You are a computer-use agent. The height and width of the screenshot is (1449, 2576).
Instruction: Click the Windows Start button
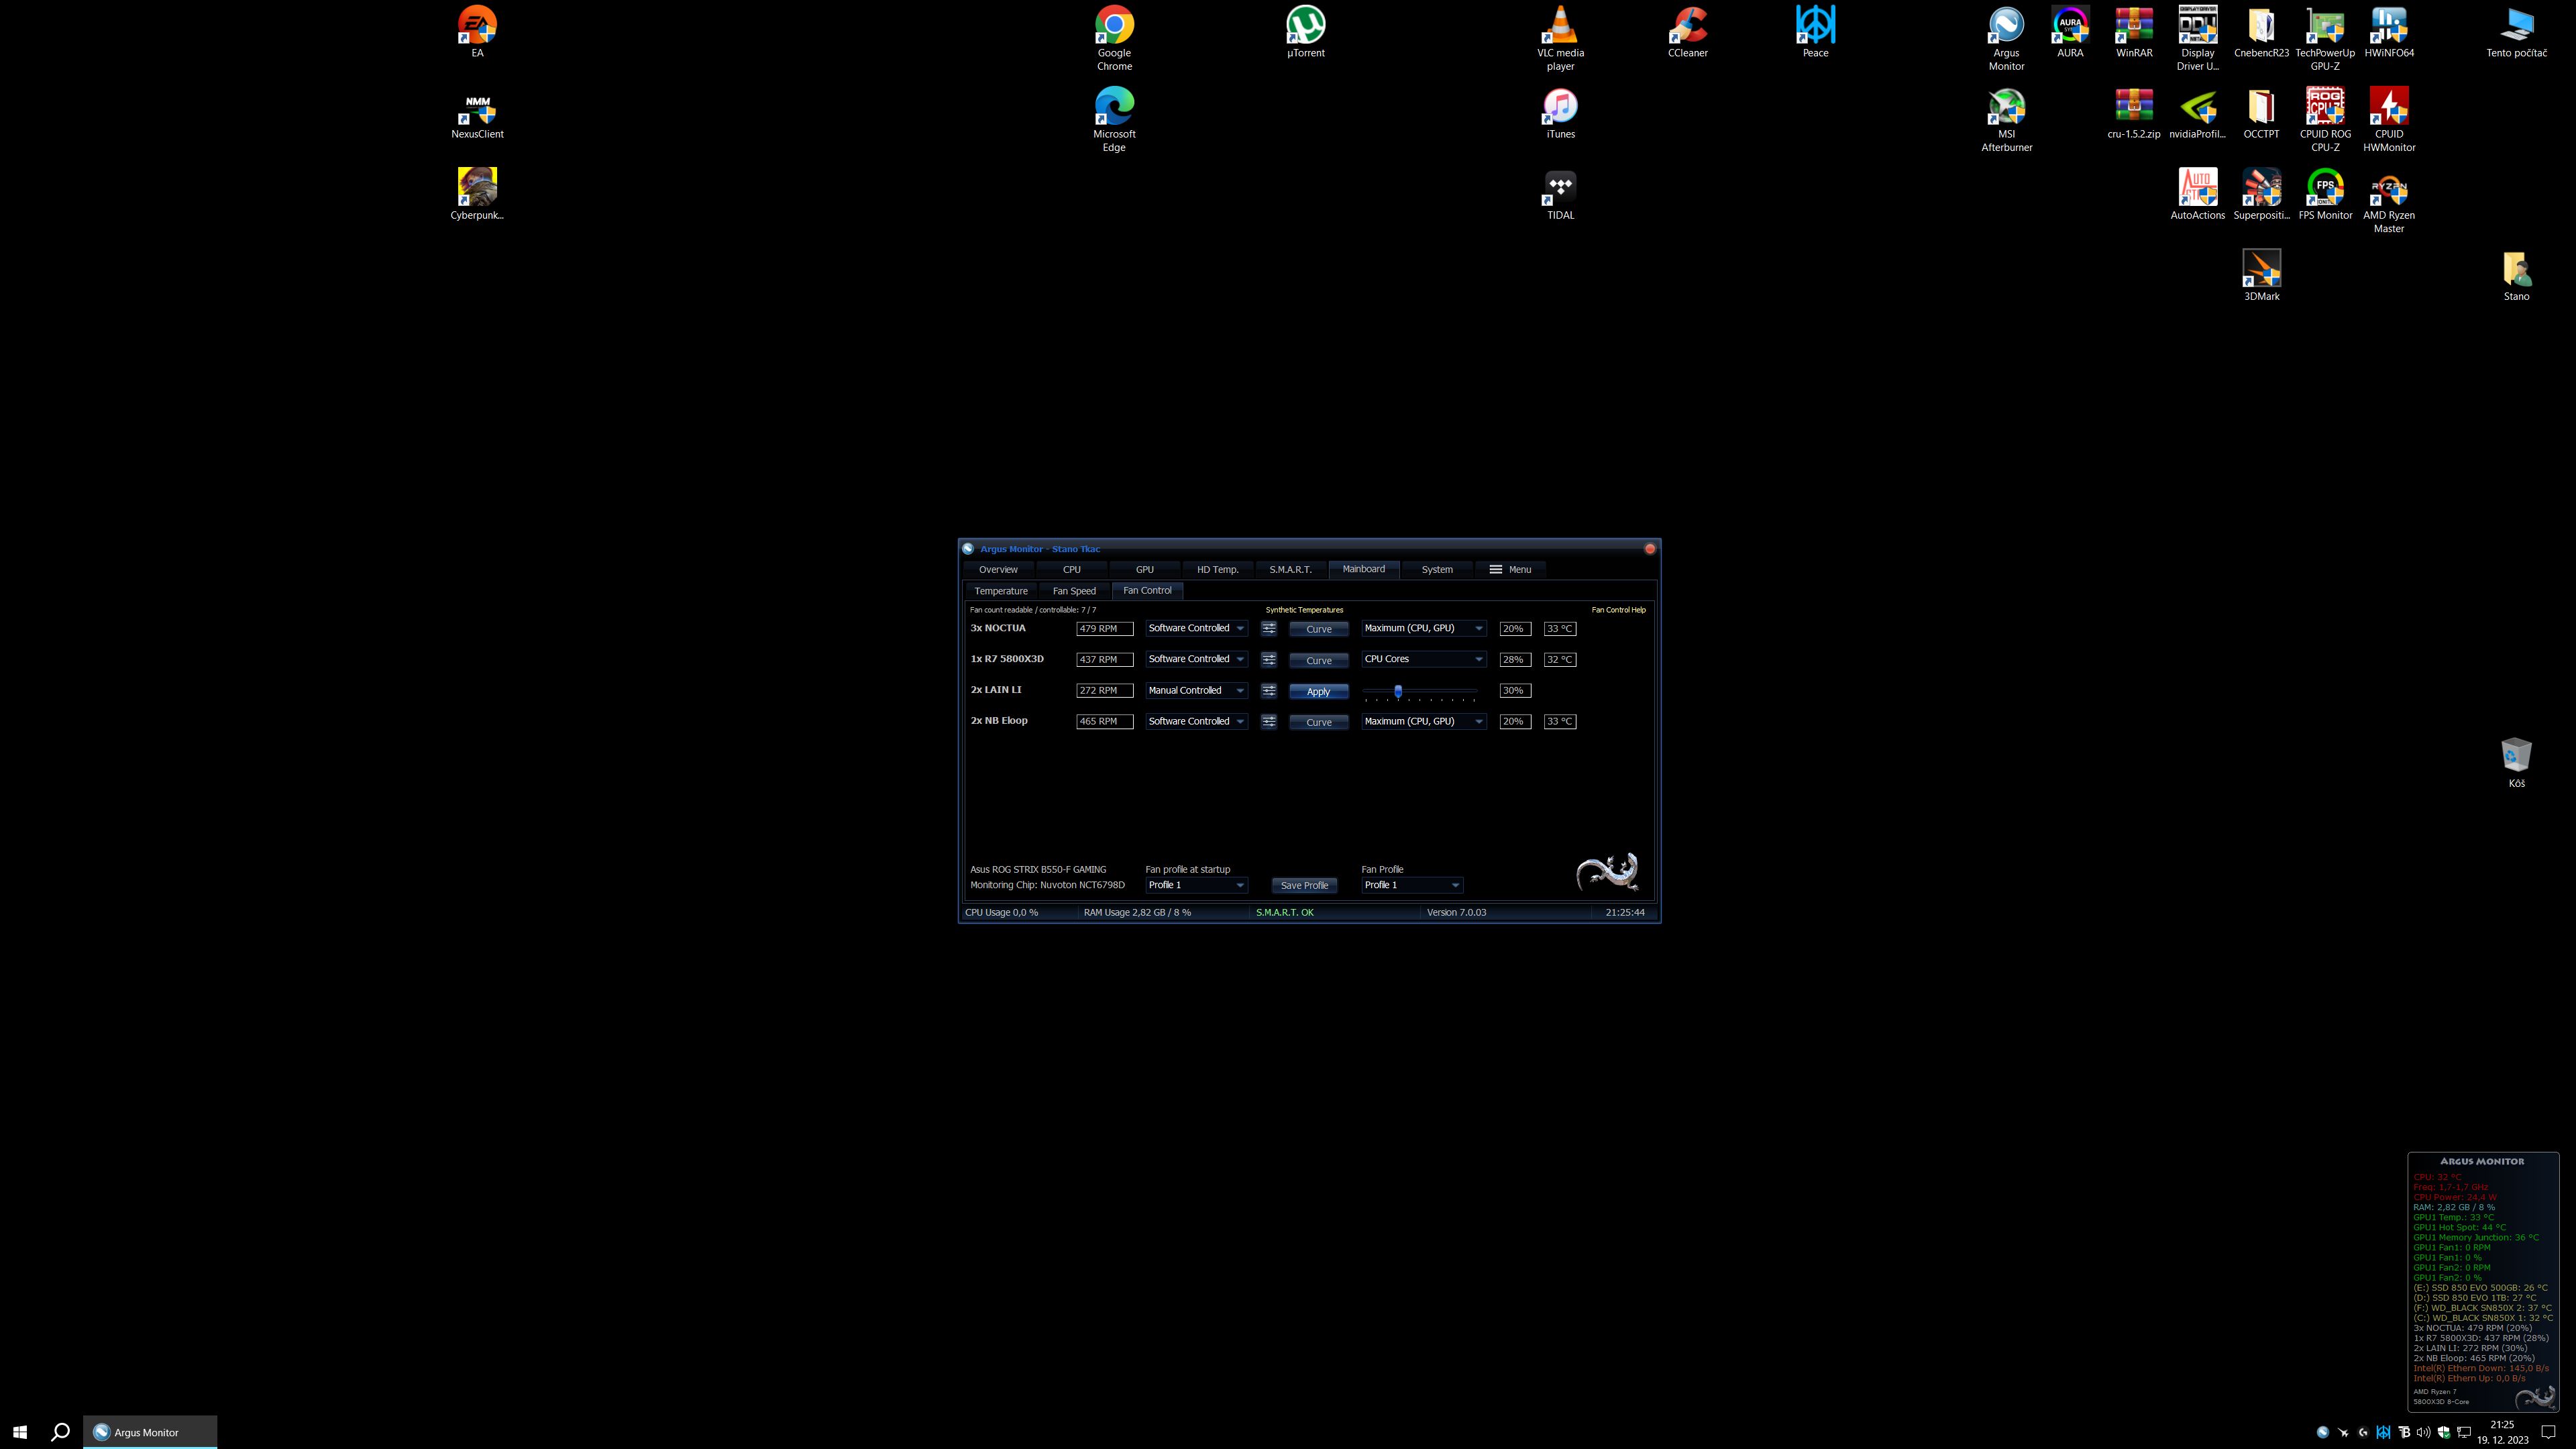click(x=20, y=1432)
